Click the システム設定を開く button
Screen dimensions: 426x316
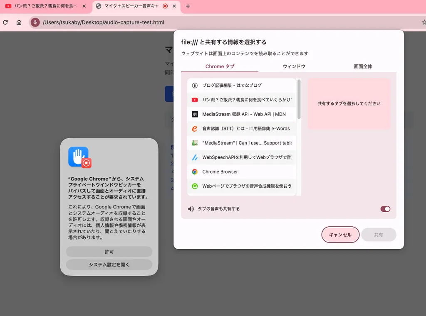(x=109, y=265)
